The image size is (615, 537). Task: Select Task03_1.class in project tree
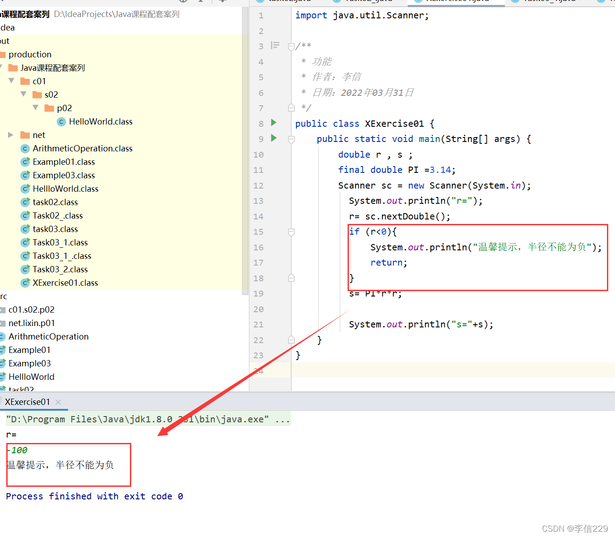click(x=60, y=243)
